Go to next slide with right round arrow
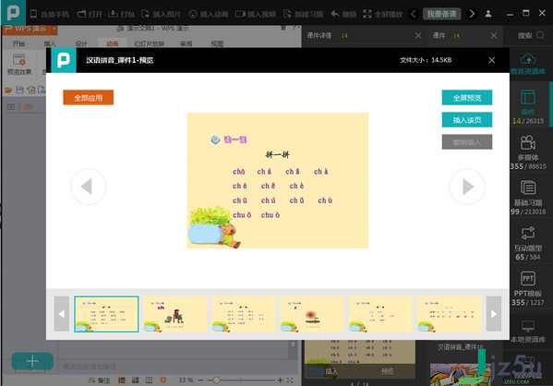Viewport: 553px width, 386px height. [467, 187]
